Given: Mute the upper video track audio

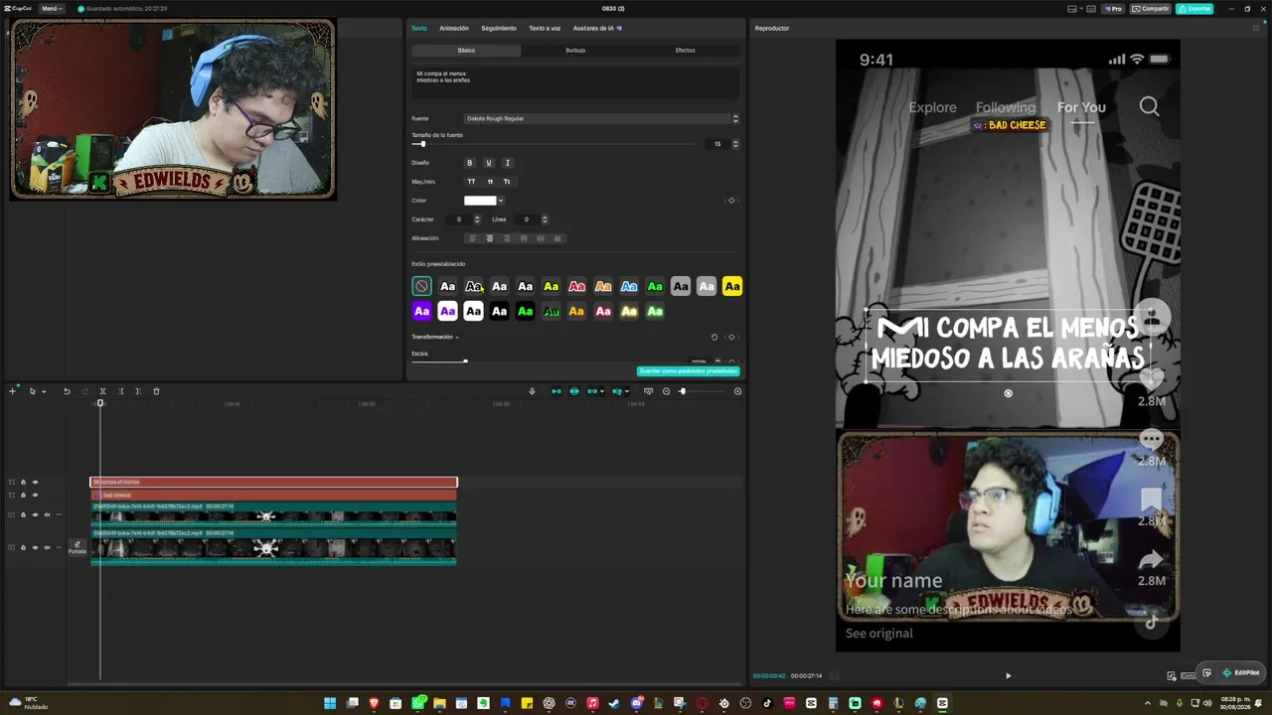Looking at the screenshot, I should (47, 514).
